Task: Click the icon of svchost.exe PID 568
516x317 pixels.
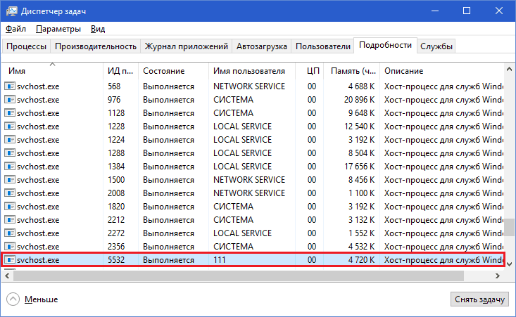Action: (x=10, y=86)
